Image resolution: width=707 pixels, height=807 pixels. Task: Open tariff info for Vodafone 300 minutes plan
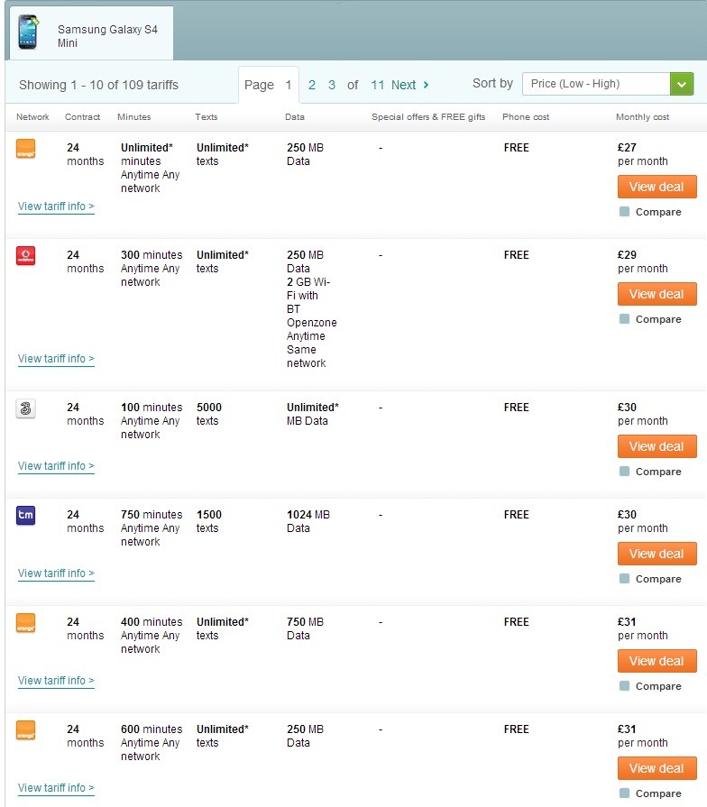pyautogui.click(x=56, y=359)
